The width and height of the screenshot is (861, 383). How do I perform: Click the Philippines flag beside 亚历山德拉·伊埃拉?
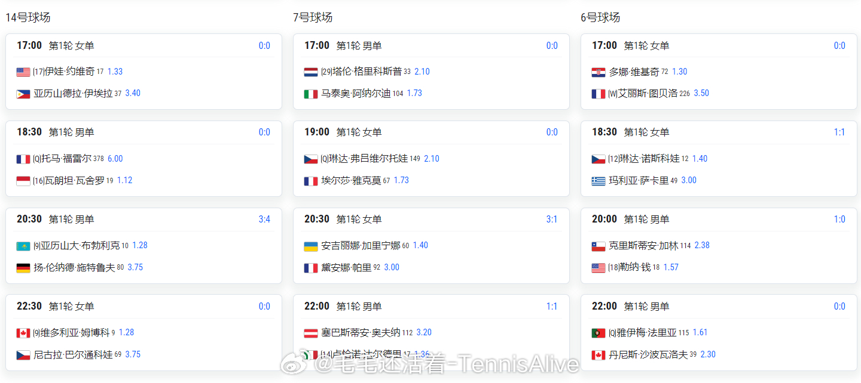tap(23, 94)
